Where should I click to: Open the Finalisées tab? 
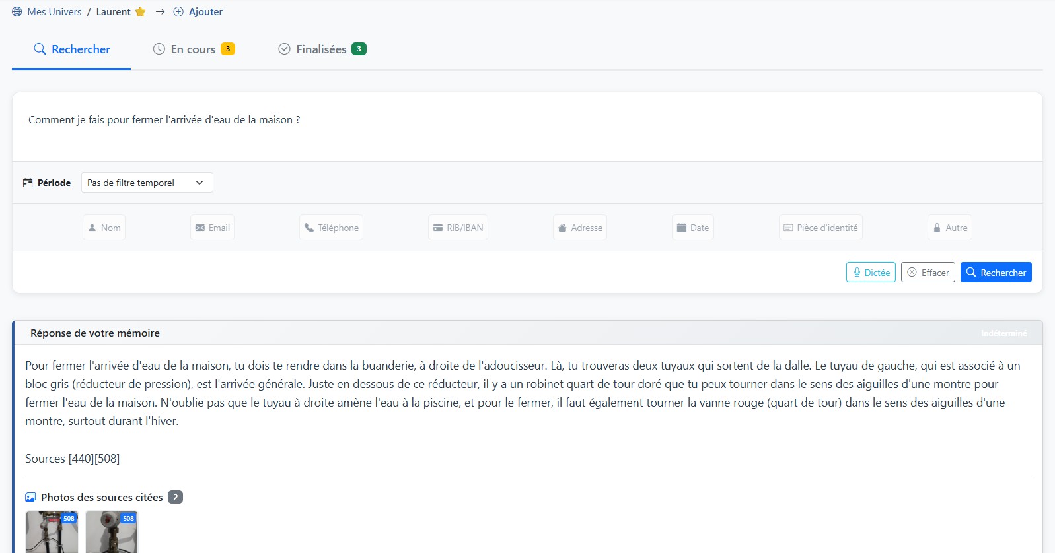[x=322, y=49]
